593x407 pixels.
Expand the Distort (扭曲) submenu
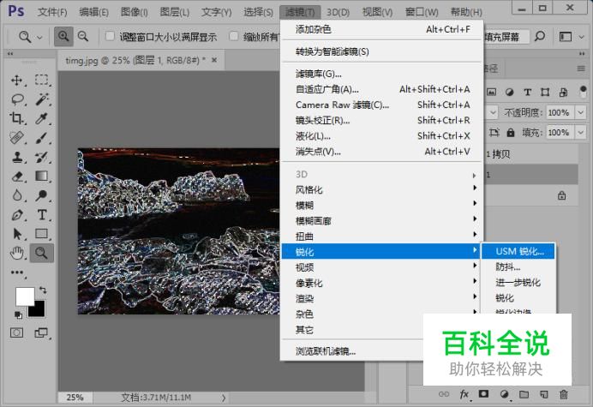click(x=381, y=236)
